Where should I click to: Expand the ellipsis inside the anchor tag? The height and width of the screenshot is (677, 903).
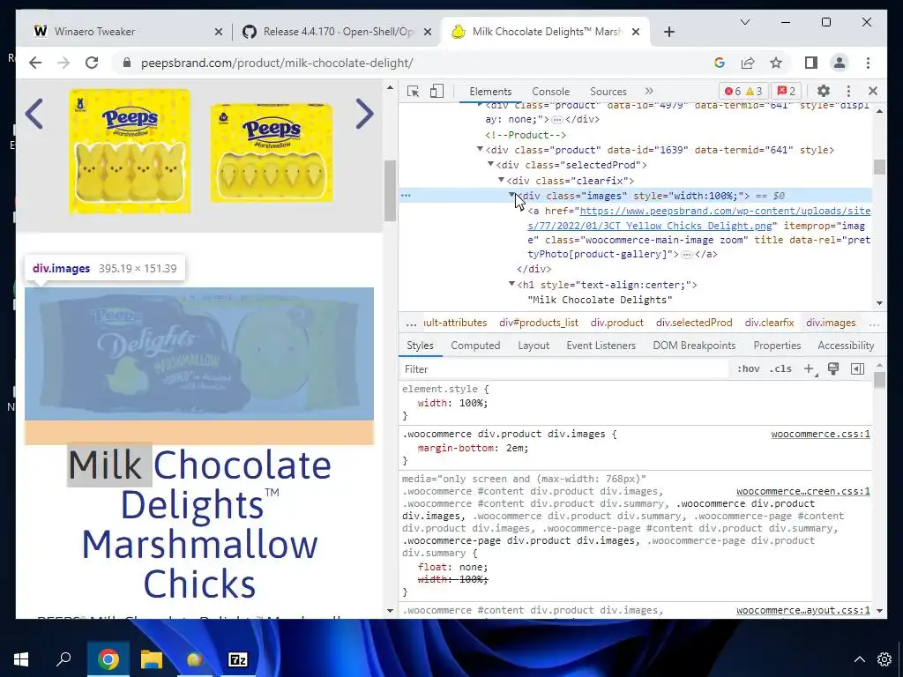[x=686, y=255]
